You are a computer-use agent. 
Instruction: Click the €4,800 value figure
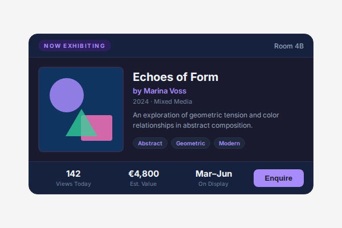[x=144, y=174]
